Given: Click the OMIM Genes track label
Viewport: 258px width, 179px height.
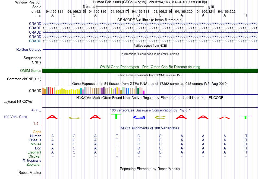Looking at the screenshot, I should [x=31, y=71].
